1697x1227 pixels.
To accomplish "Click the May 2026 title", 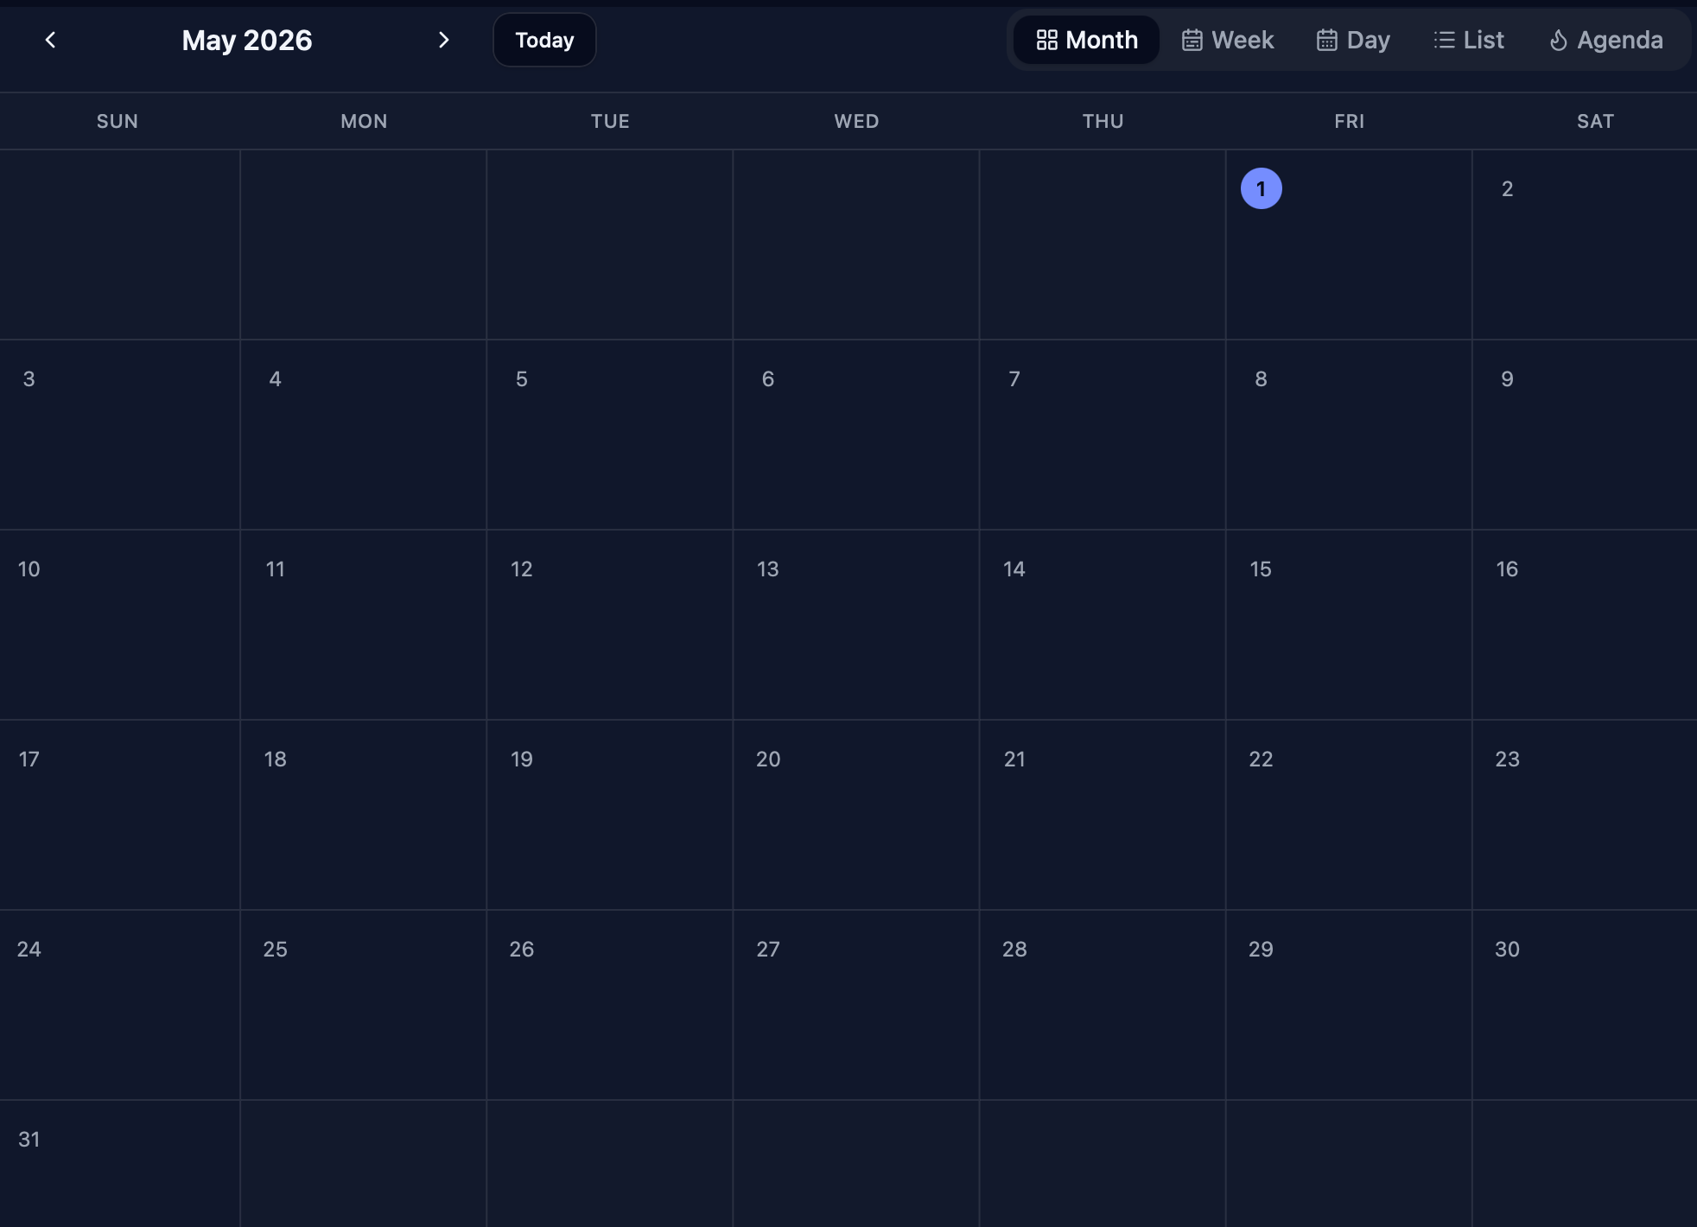I will coord(247,40).
